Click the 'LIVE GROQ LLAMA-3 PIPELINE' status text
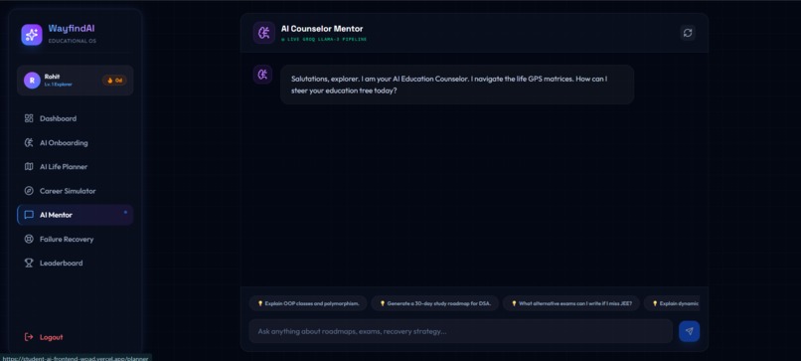 tap(326, 40)
